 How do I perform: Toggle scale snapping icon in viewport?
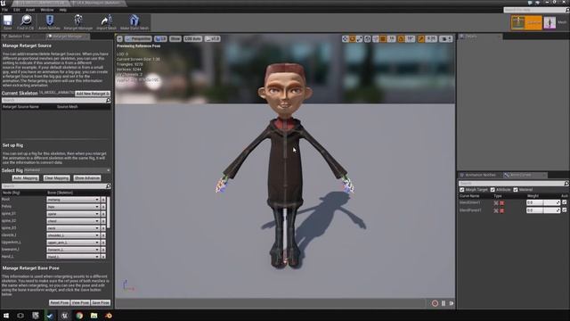point(421,38)
